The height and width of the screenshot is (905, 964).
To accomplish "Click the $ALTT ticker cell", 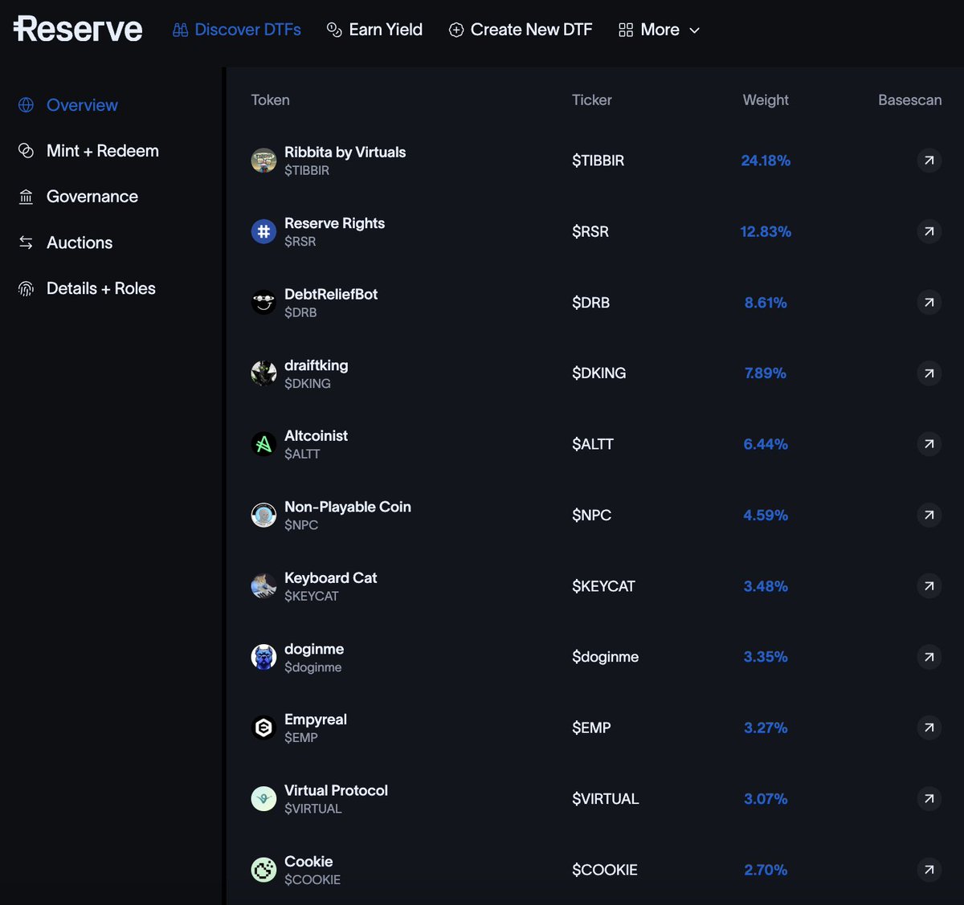I will [x=593, y=444].
